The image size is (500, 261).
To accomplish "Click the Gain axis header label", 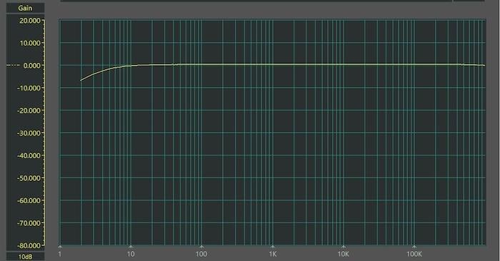I will [25, 8].
